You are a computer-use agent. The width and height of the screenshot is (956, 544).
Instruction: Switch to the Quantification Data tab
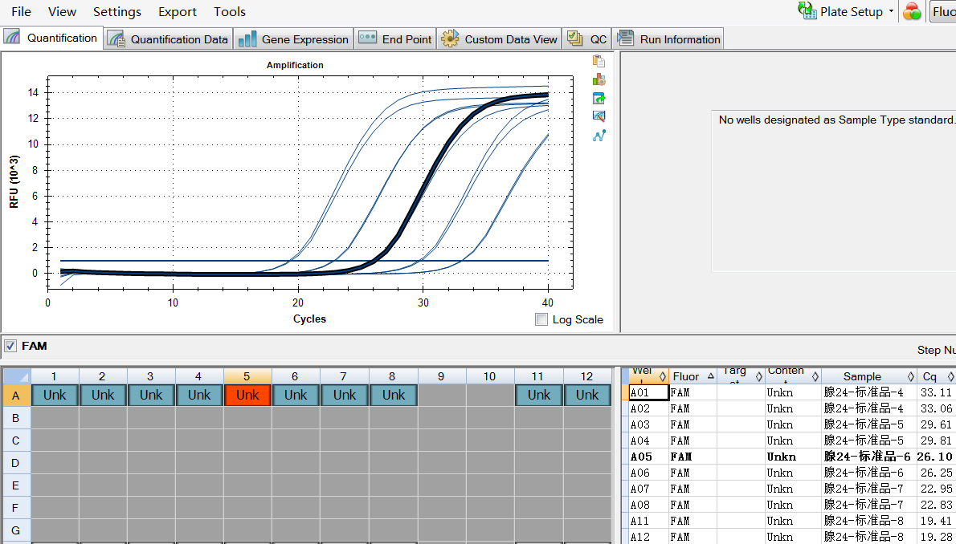(x=168, y=39)
